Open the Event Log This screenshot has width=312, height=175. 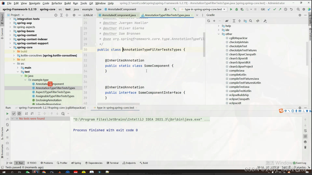coord(300,163)
